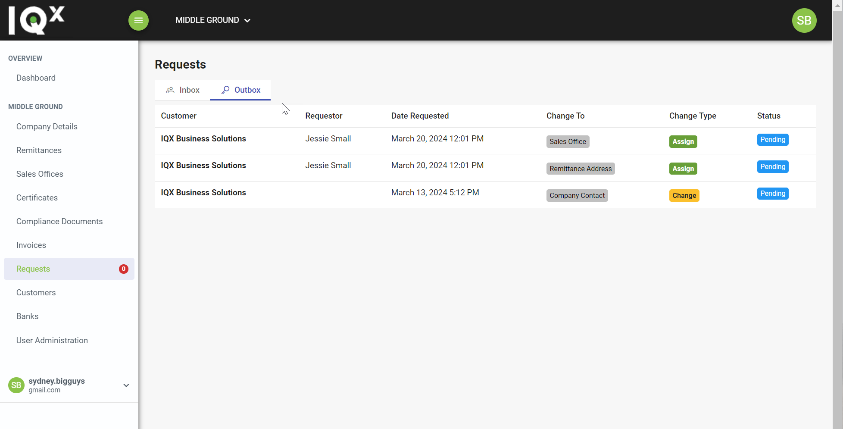843x429 pixels.
Task: Toggle Pending status on Remittance Address row
Action: 772,166
